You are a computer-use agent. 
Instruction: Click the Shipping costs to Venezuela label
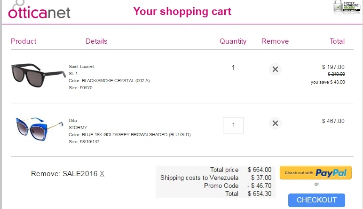click(x=199, y=178)
